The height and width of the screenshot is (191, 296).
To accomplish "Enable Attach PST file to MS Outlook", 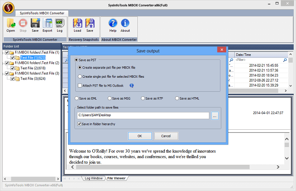I will (80, 85).
